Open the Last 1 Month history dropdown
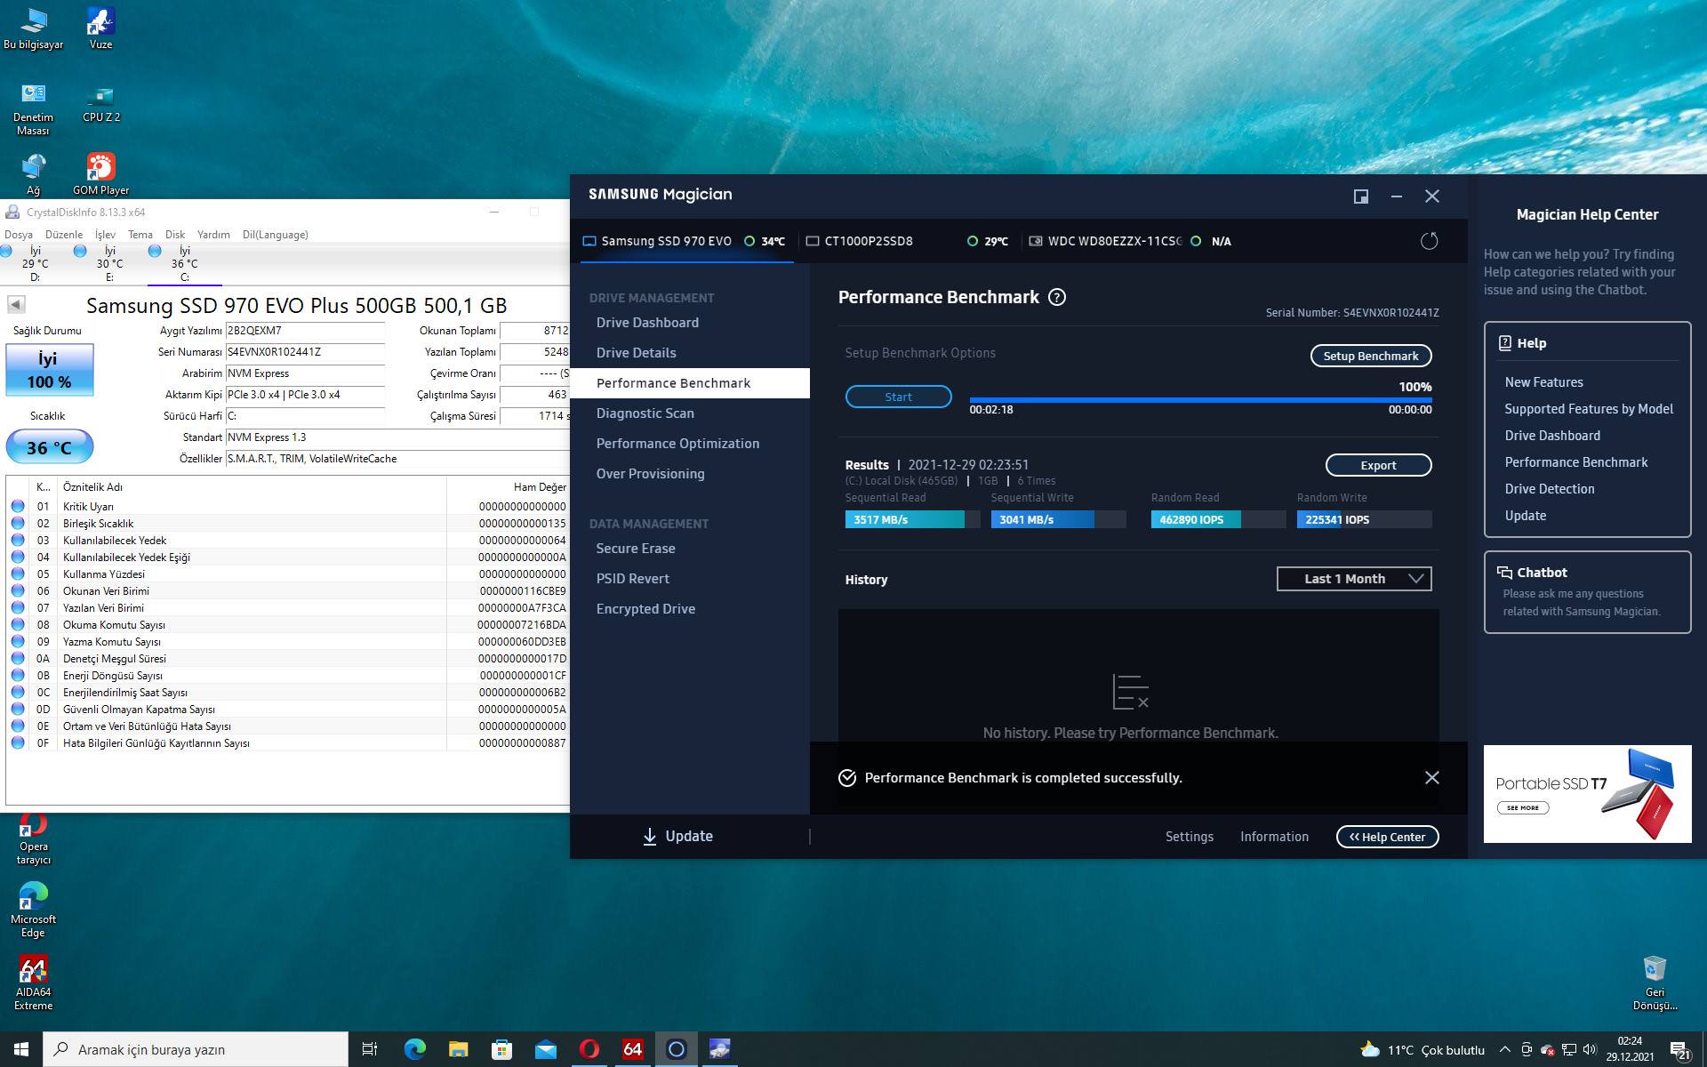Image resolution: width=1707 pixels, height=1067 pixels. pos(1354,579)
